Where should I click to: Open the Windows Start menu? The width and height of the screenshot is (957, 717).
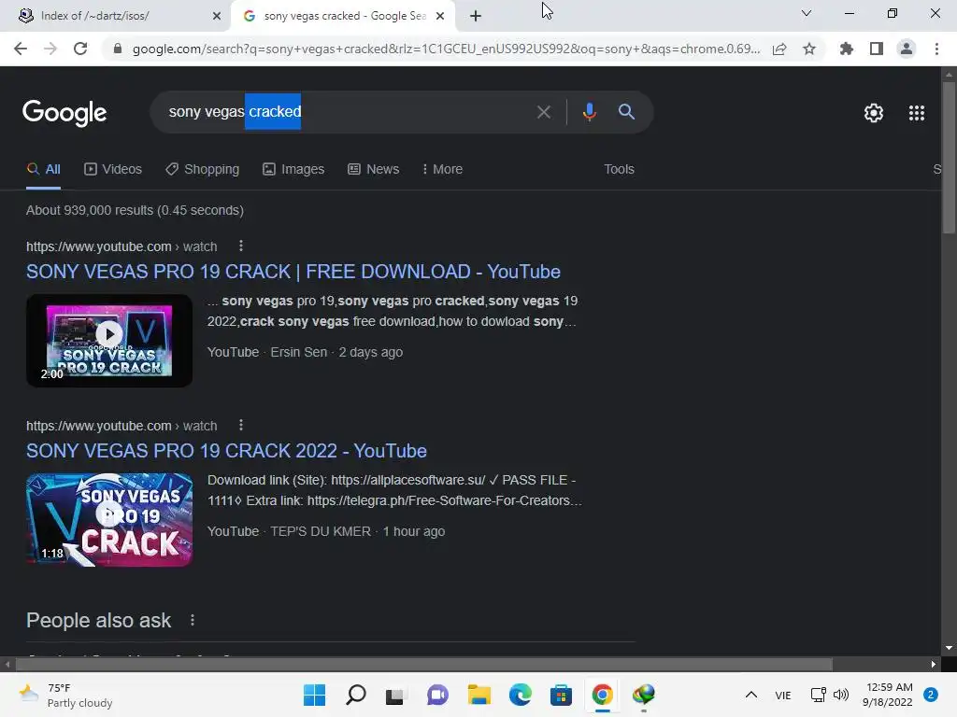point(314,695)
